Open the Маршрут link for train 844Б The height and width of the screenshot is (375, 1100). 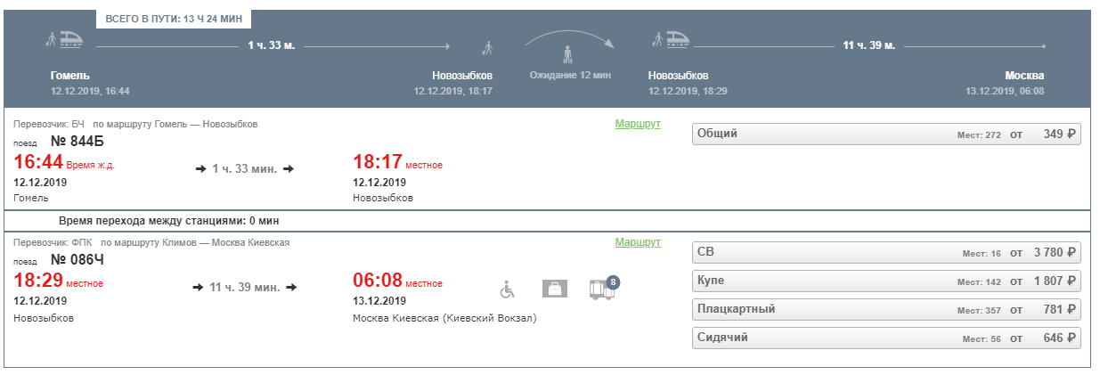pyautogui.click(x=638, y=124)
